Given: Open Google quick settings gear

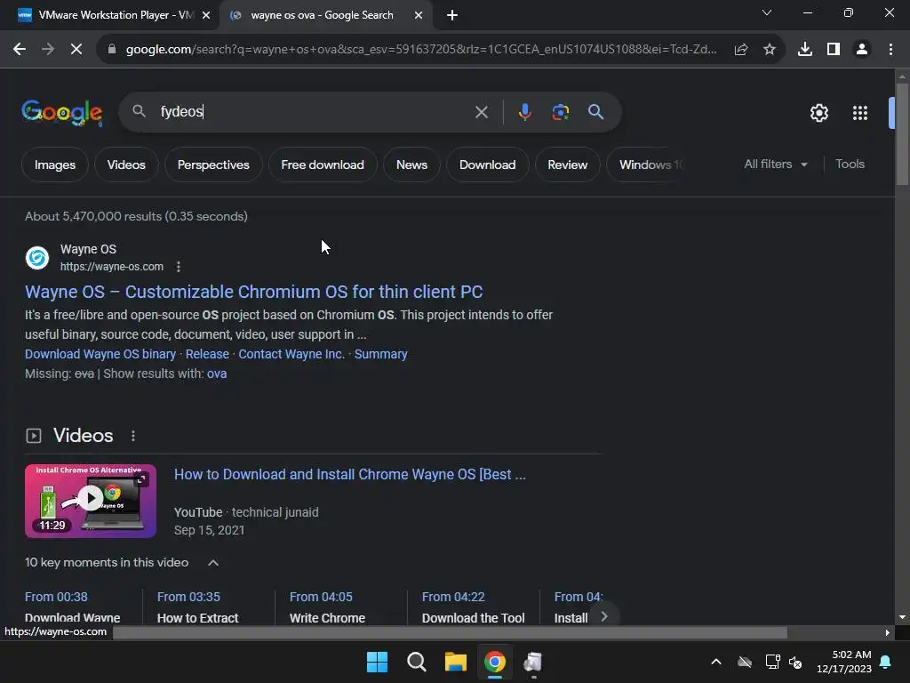Looking at the screenshot, I should pos(818,113).
